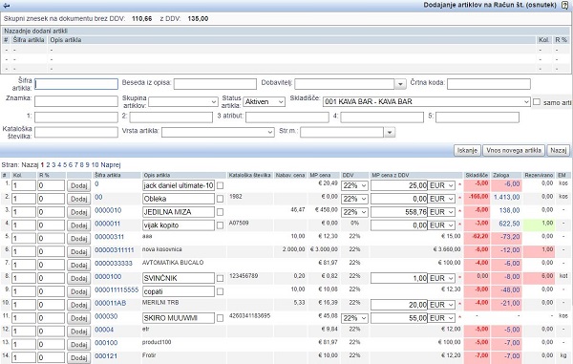Click Zaloga value 1.413,00
The width and height of the screenshot is (573, 364).
506,197
